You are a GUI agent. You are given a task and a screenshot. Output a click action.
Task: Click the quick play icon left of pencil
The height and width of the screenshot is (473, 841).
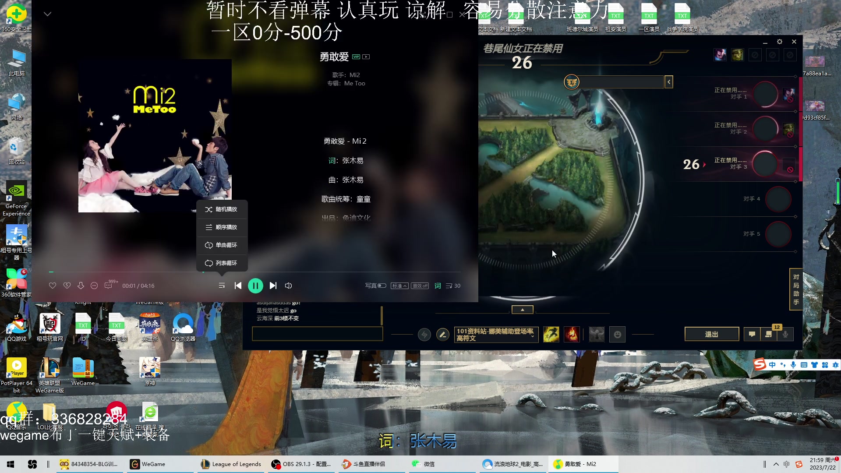point(424,335)
